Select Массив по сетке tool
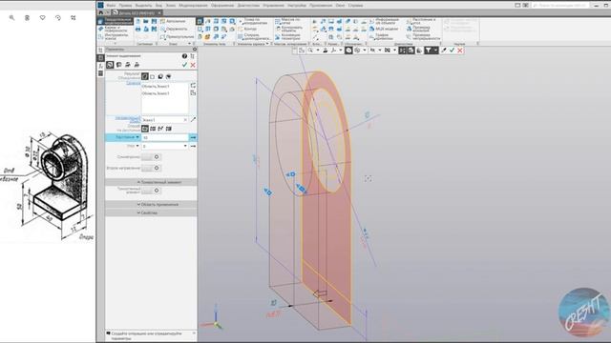Image resolution: width=611 pixels, height=343 pixels. tap(288, 21)
